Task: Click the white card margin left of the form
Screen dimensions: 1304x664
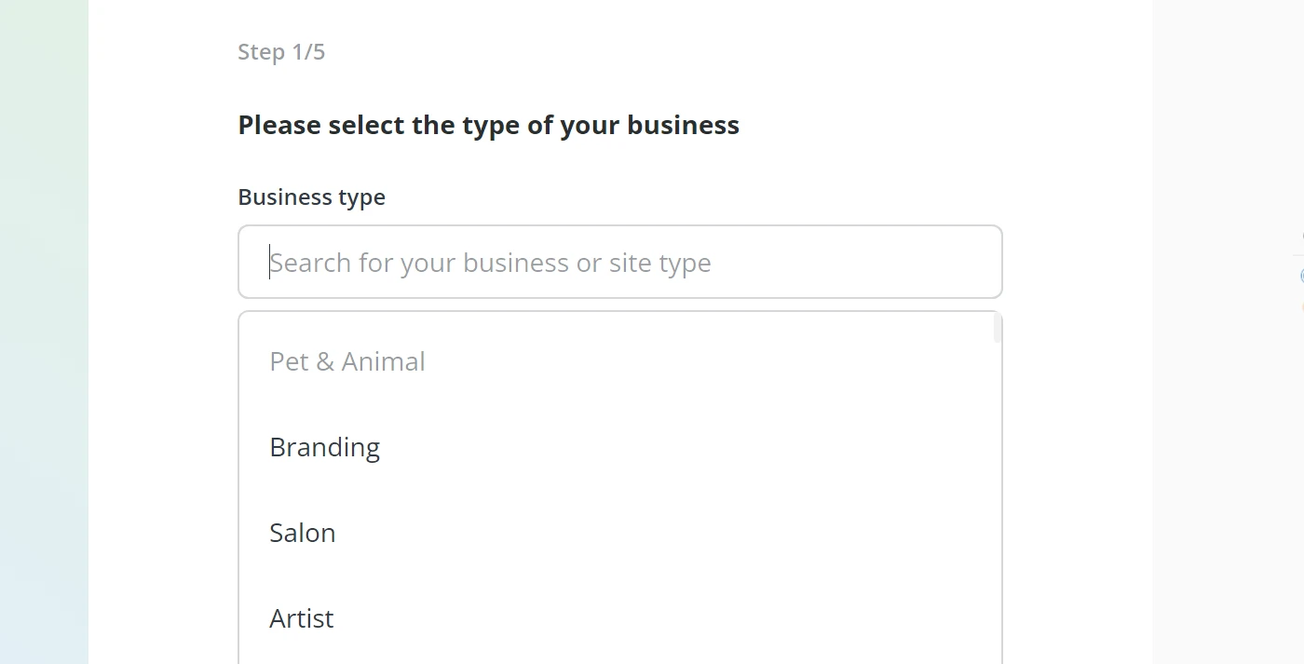Action: (163, 373)
